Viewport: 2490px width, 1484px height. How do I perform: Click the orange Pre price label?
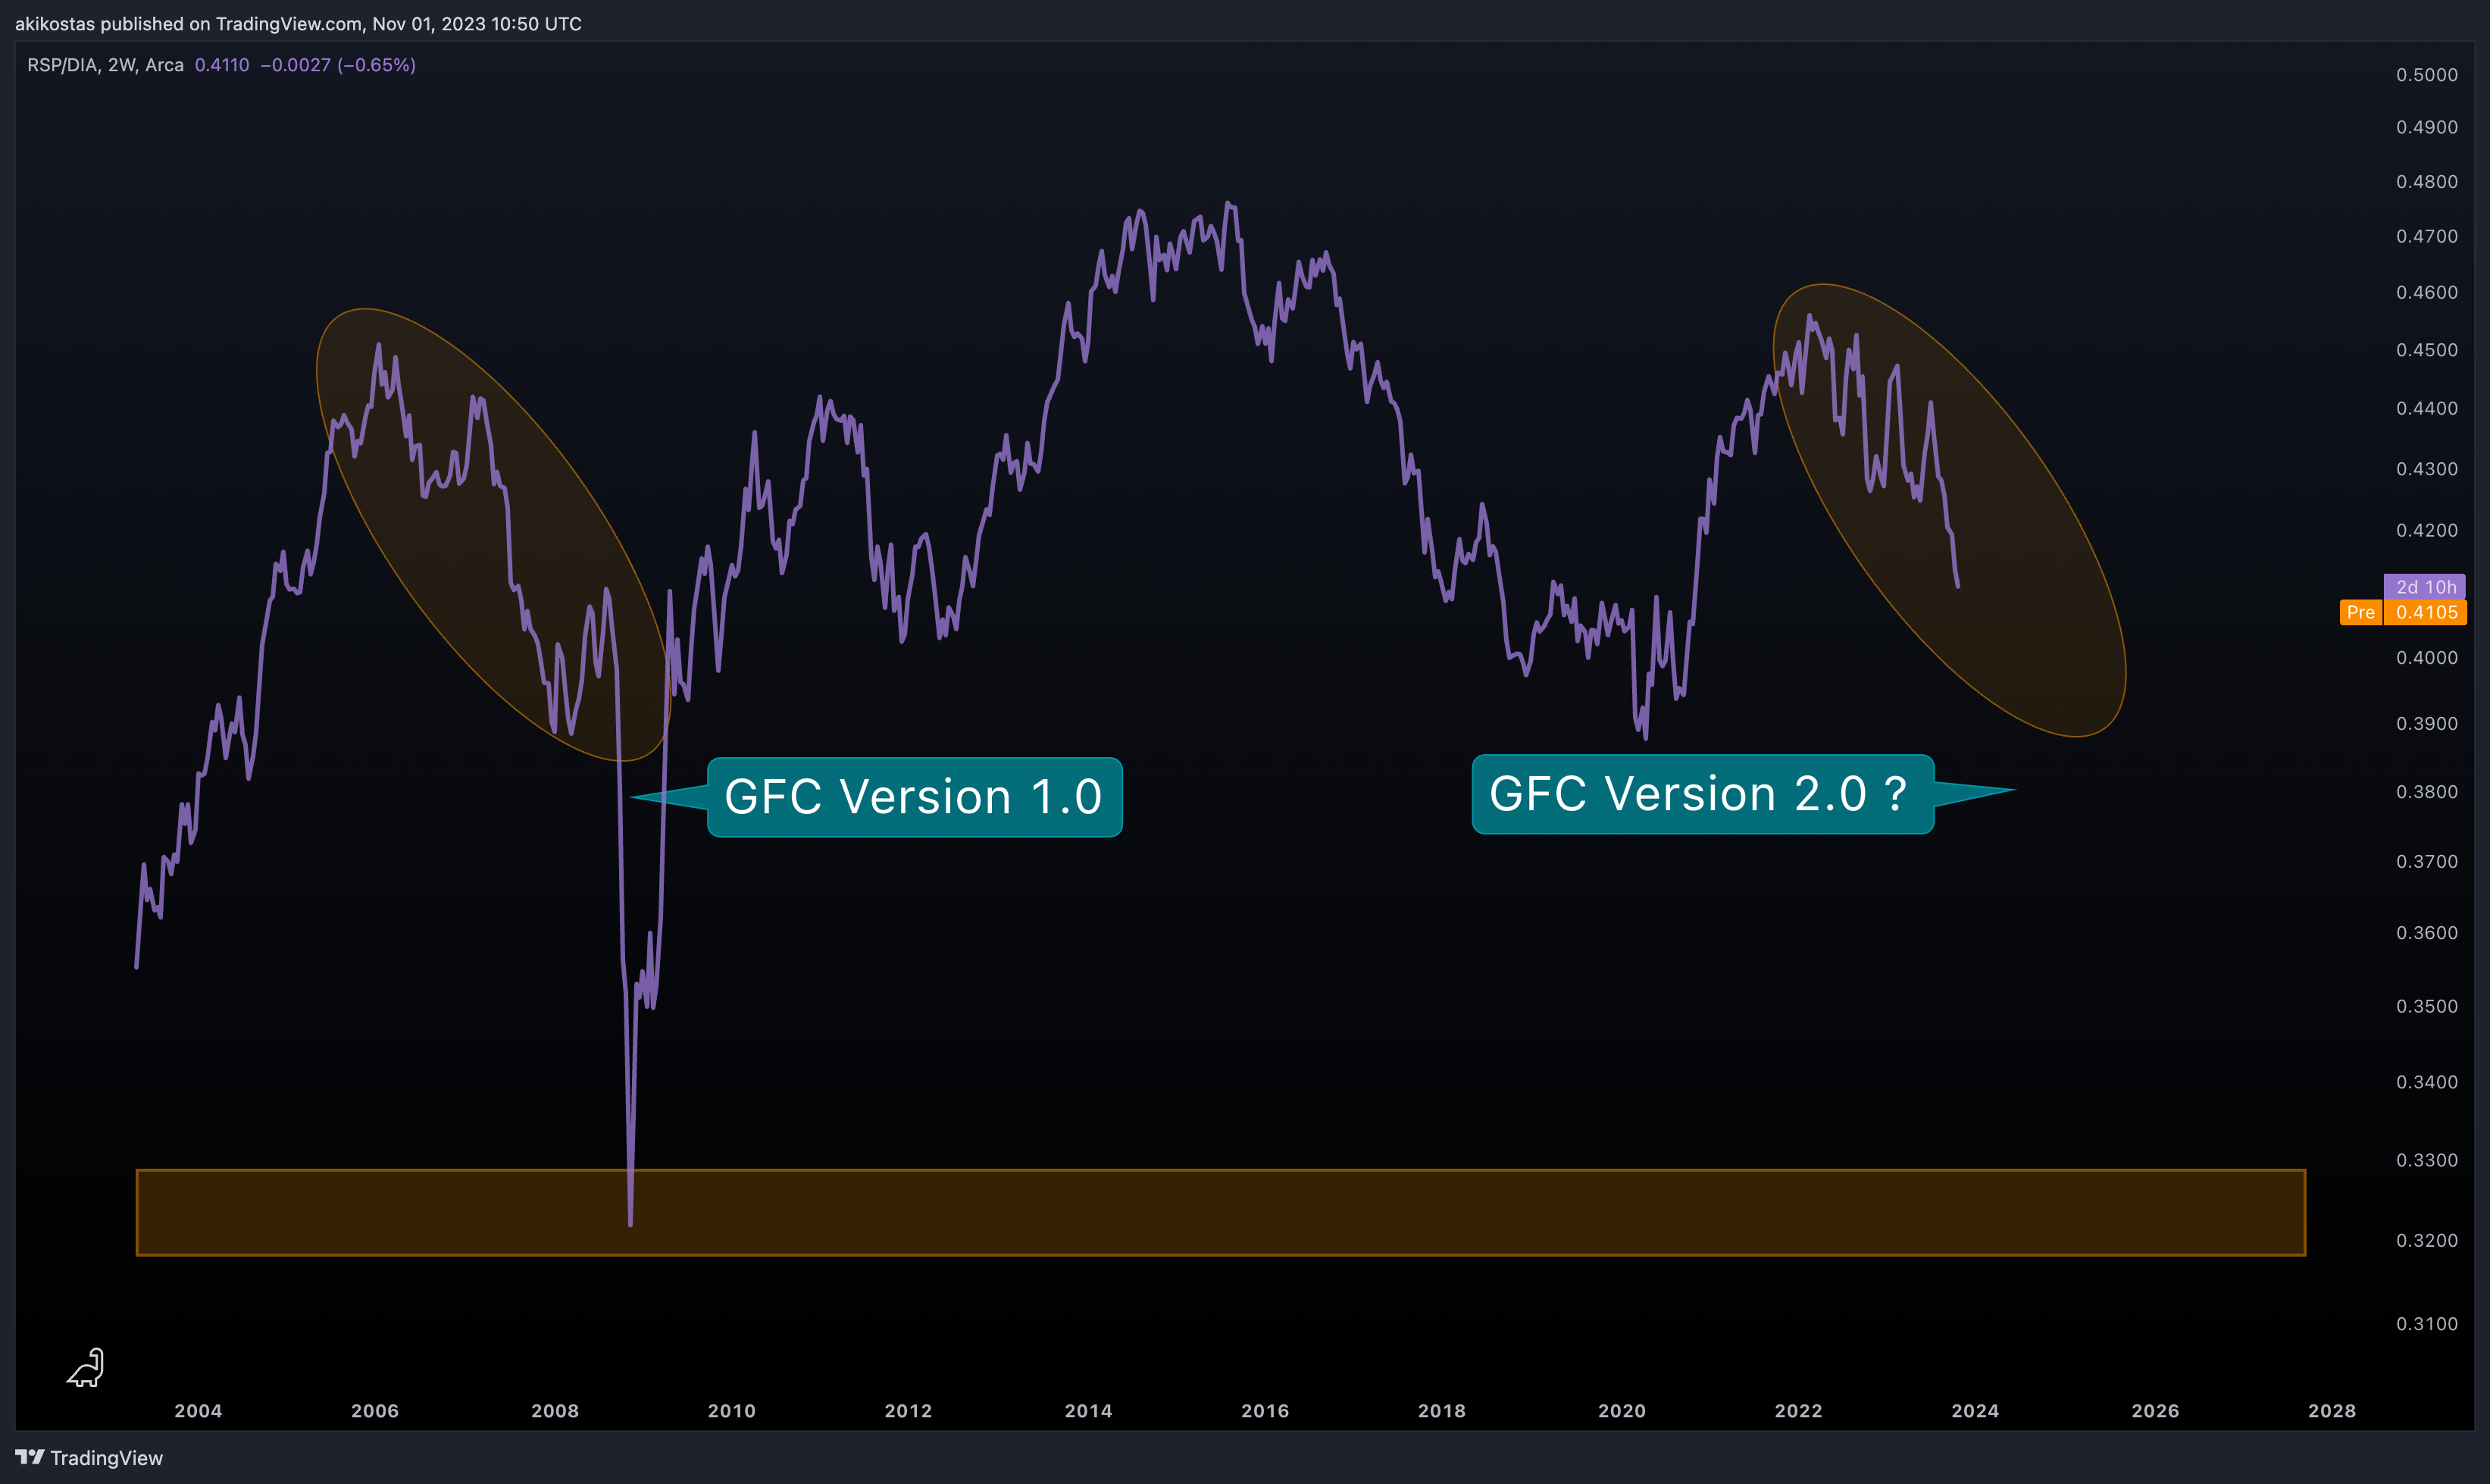2361,612
